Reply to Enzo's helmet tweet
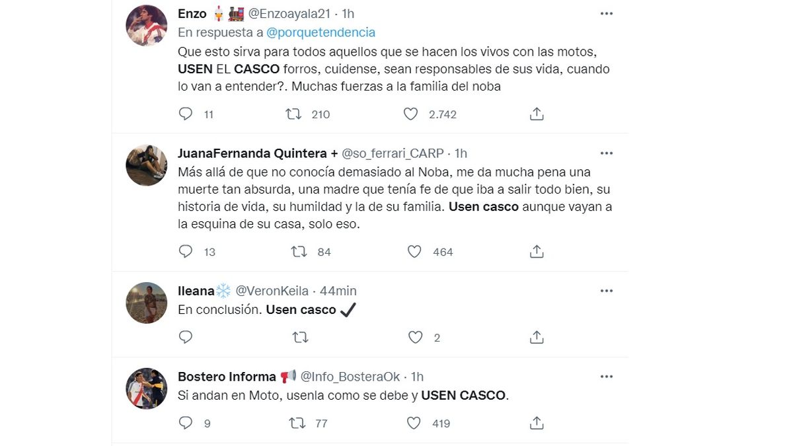The image size is (793, 446). pos(186,114)
